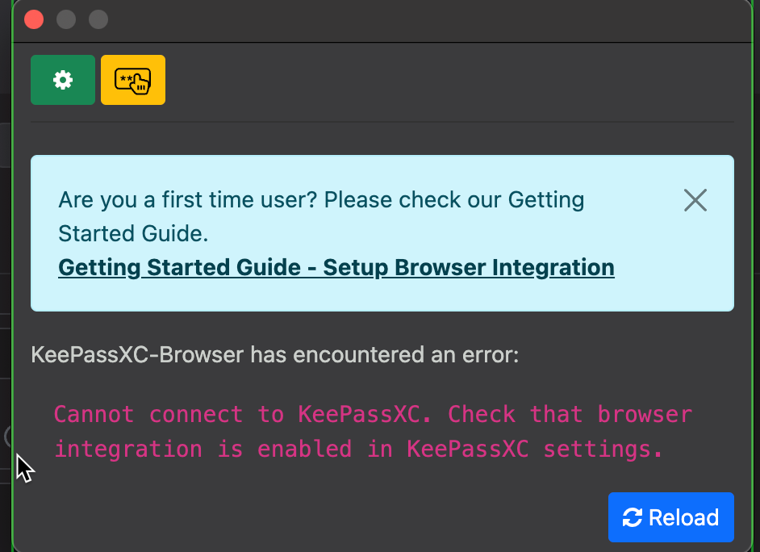Click the red traffic light window button
Image resolution: width=760 pixels, height=552 pixels.
point(33,19)
